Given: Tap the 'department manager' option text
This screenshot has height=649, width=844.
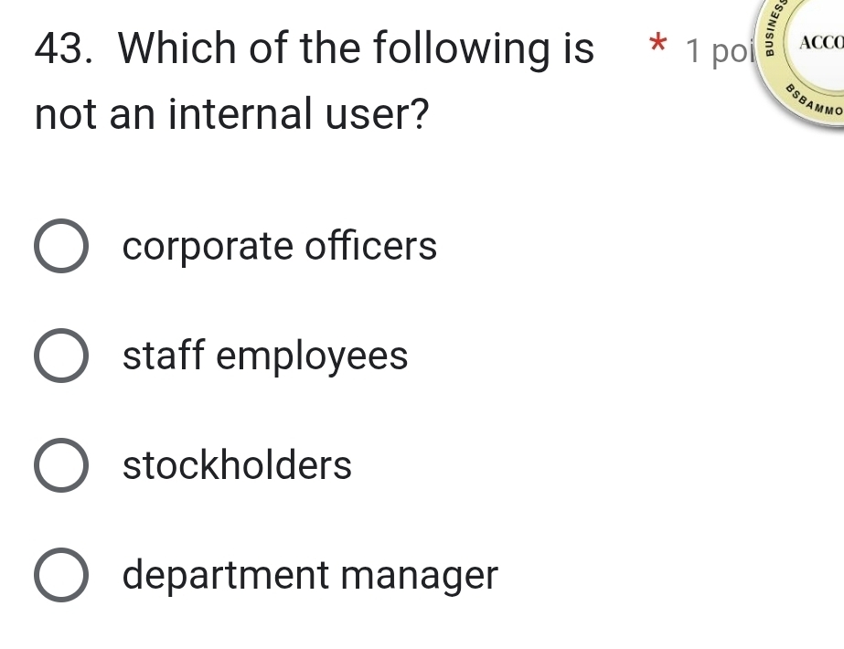Looking at the screenshot, I should pyautogui.click(x=311, y=575).
